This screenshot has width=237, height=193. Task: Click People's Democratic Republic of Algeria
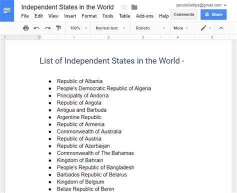coord(104,88)
